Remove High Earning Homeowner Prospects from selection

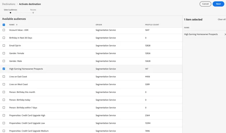[x=225, y=34]
